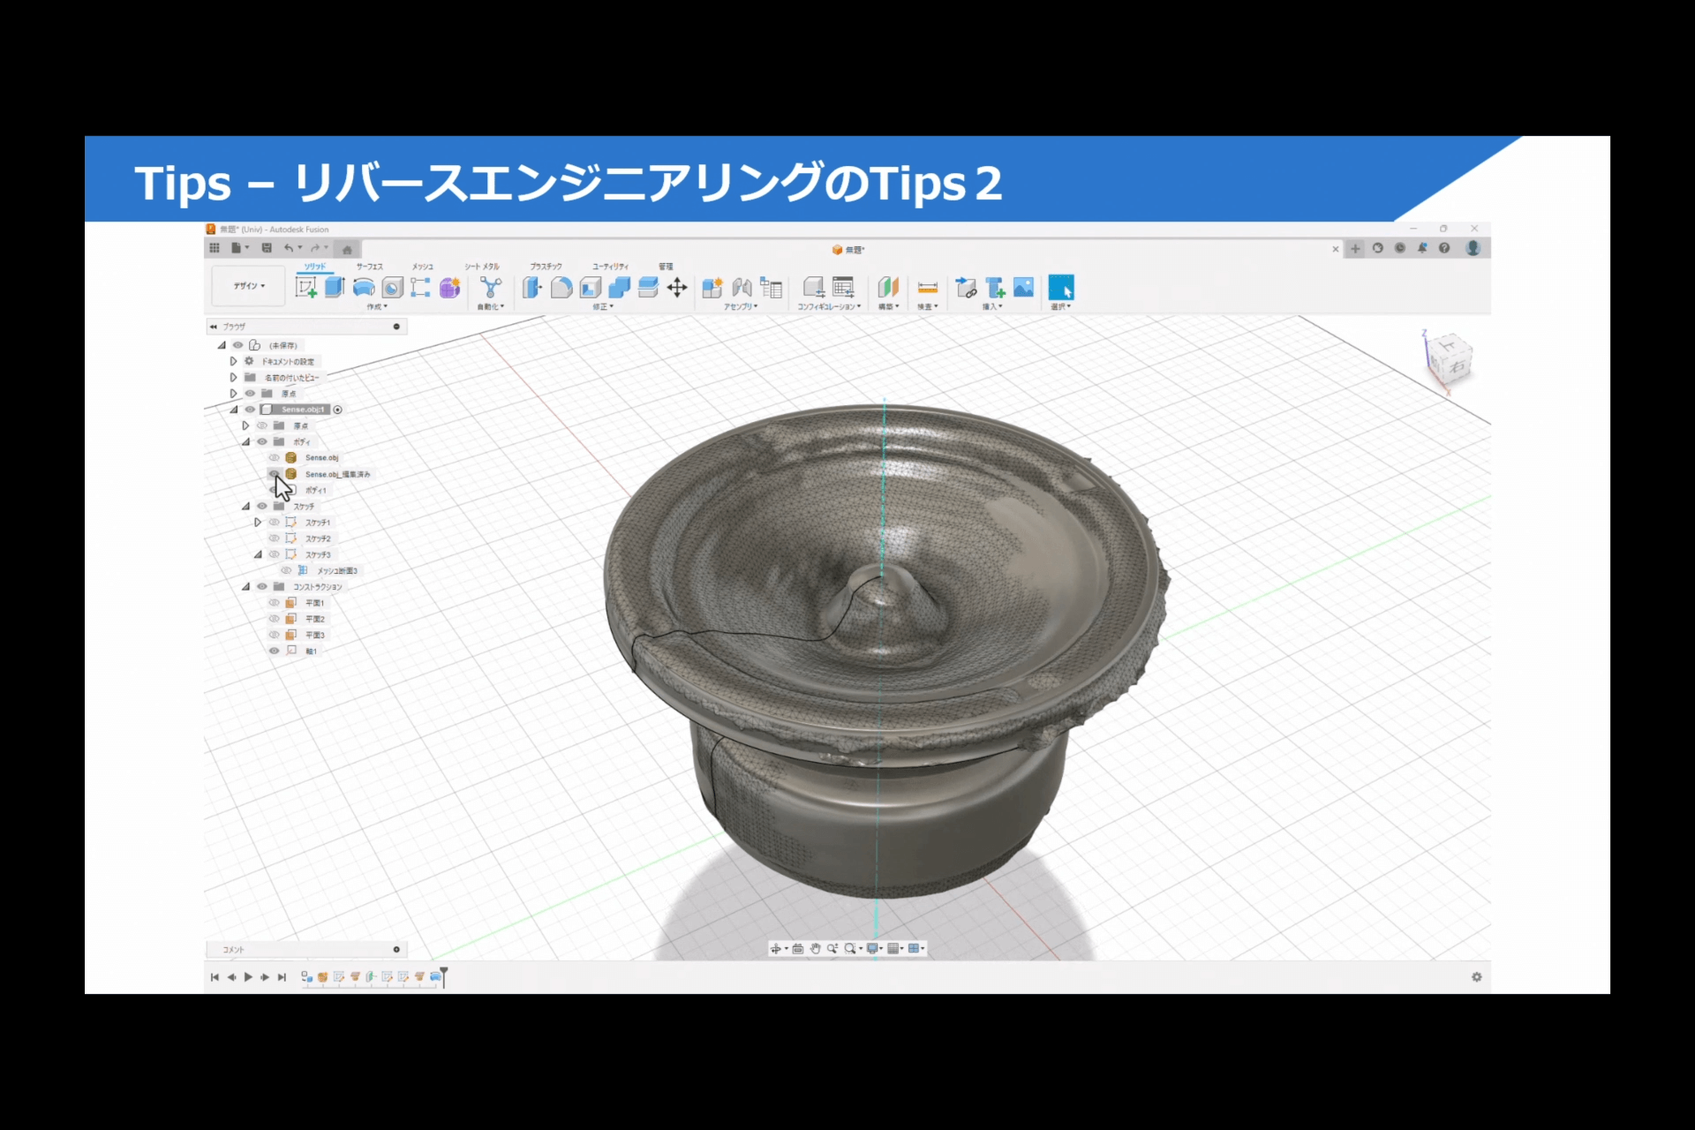The image size is (1695, 1130).
Task: Activate the Select arrow tool
Action: click(x=1061, y=288)
